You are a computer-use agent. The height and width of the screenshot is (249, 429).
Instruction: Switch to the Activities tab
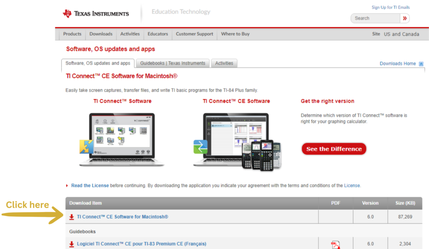tap(224, 63)
